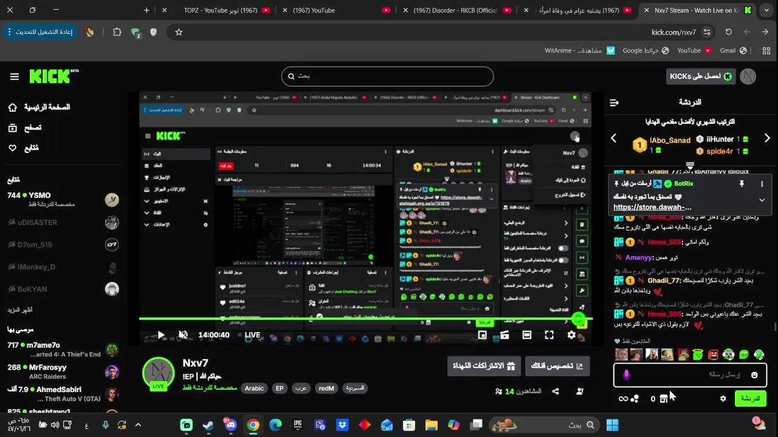Show more followed channels (أظهر المزيد)

coord(20,310)
